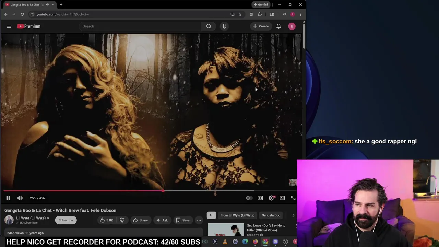The image size is (439, 247).
Task: Open a new browser tab
Action: tap(61, 5)
